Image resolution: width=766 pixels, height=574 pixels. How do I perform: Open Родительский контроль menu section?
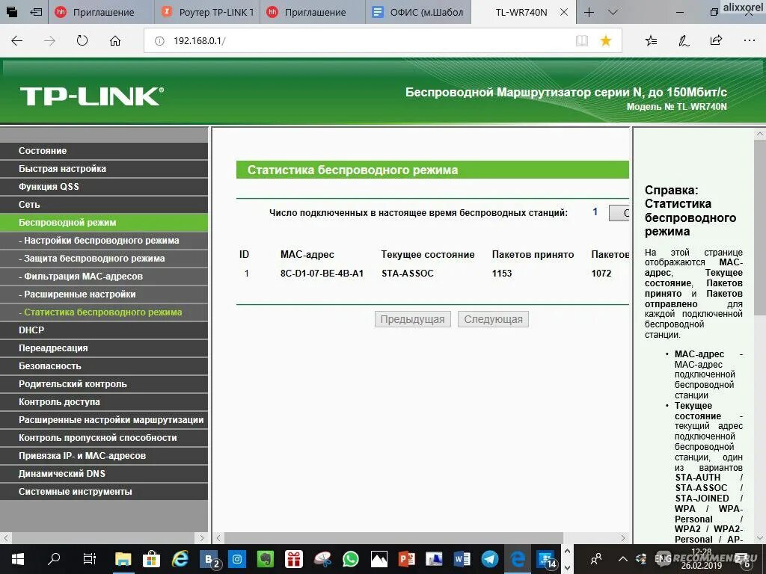point(104,384)
